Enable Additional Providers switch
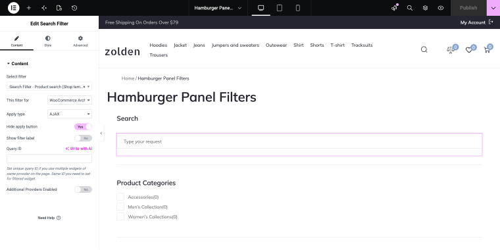 point(84,189)
